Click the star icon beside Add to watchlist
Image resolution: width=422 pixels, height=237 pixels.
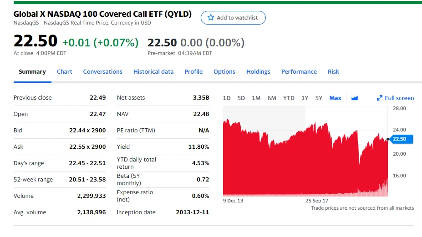(x=210, y=17)
